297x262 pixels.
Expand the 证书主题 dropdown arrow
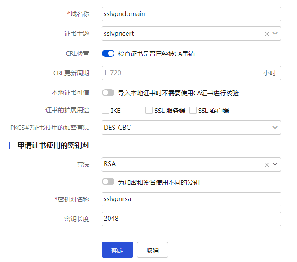275,34
